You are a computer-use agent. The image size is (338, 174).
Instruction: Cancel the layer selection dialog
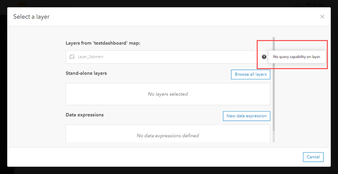click(313, 157)
